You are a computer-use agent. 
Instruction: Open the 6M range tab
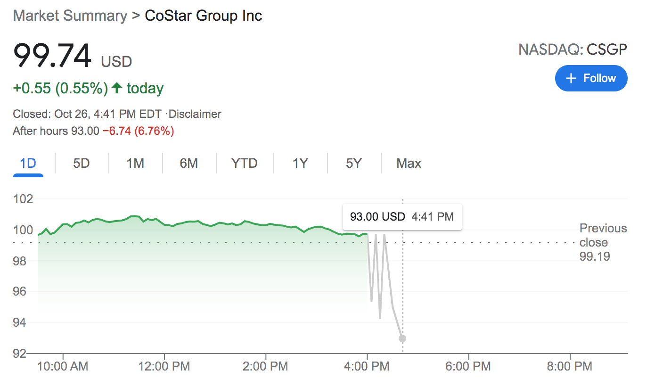coord(189,164)
